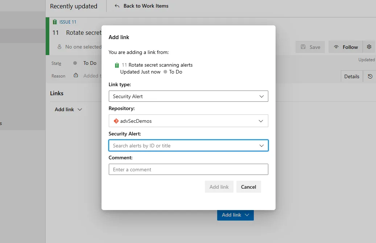This screenshot has height=243, width=376.
Task: Expand Add link under the Links heading
Action: click(x=68, y=109)
